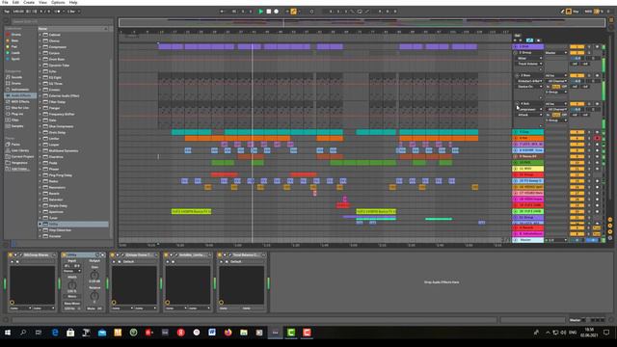Solo the 5 Clap track
The width and height of the screenshot is (617, 347).
[x=589, y=132]
